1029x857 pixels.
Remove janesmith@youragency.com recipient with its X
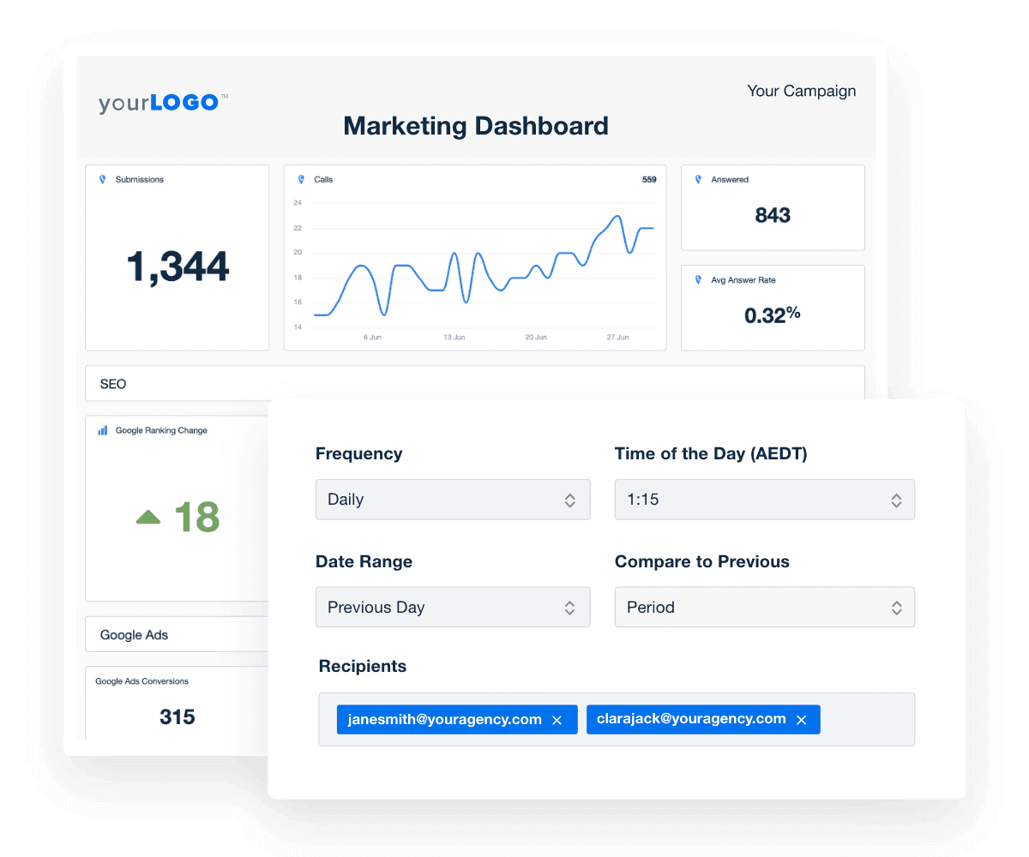point(557,721)
